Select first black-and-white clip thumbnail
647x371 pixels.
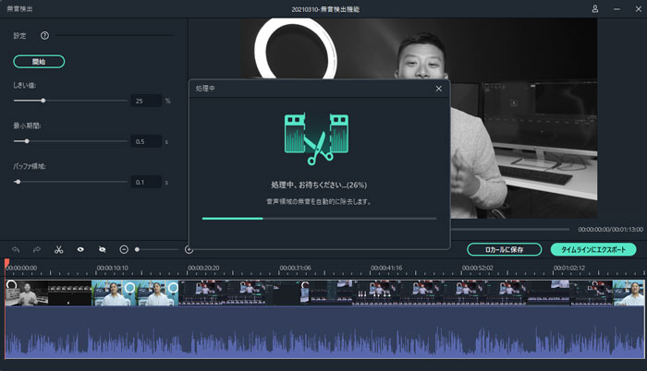point(27,293)
